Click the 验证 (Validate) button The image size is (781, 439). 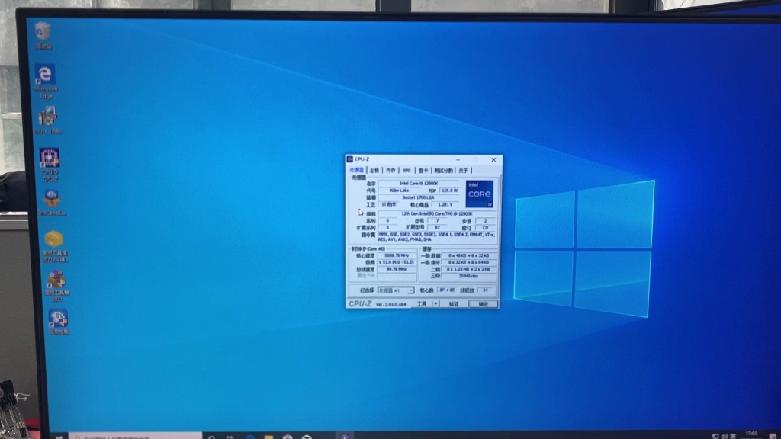point(455,305)
